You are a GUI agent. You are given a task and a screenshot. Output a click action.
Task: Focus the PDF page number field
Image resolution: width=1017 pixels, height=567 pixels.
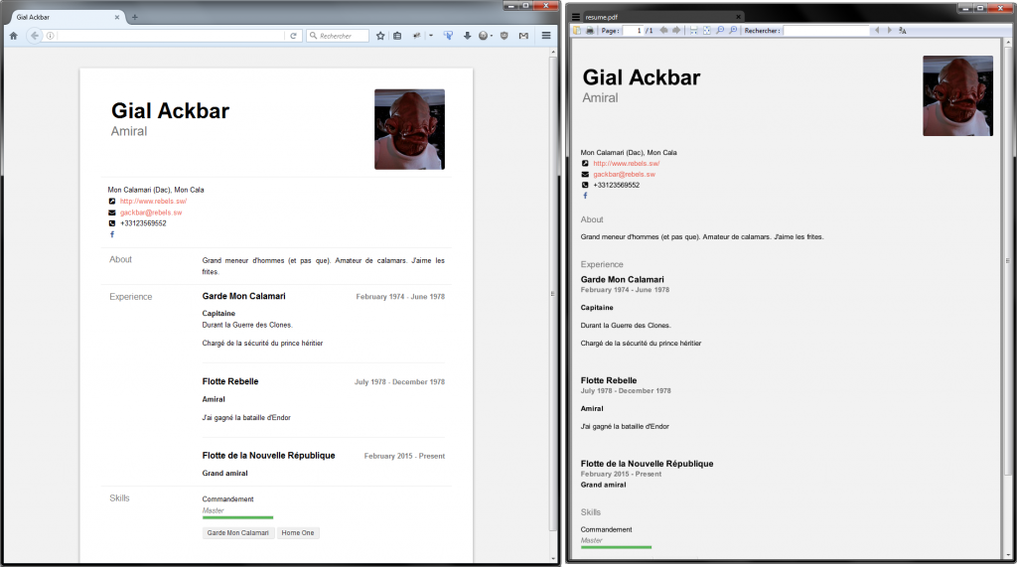(x=633, y=31)
